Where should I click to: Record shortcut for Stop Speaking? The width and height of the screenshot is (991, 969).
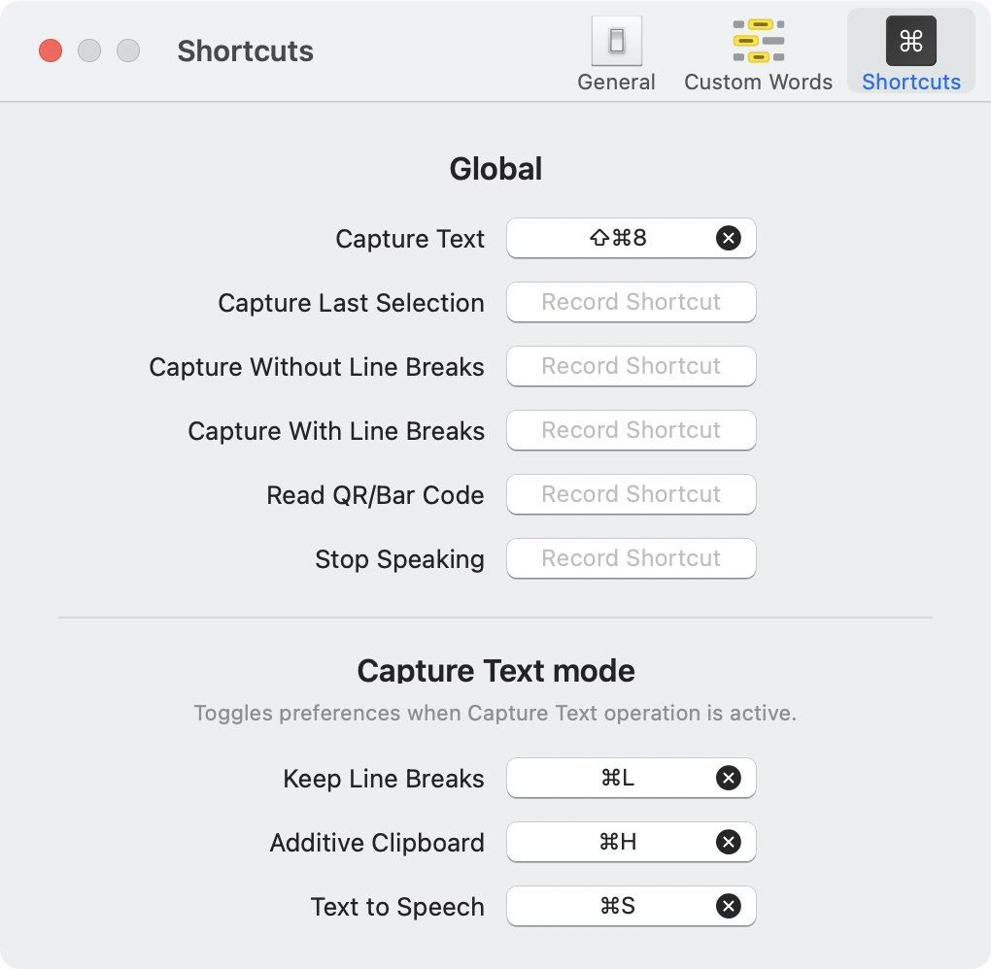coord(631,558)
